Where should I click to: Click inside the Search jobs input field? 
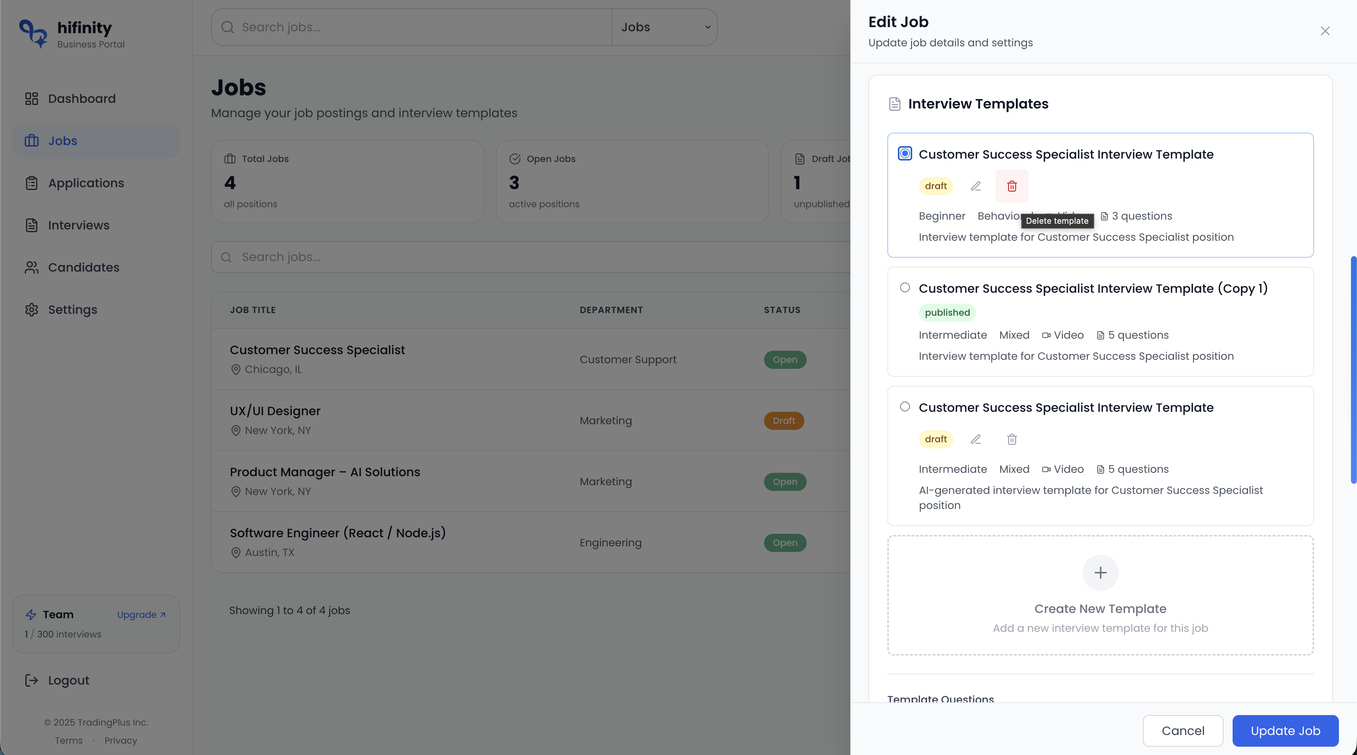(x=411, y=27)
